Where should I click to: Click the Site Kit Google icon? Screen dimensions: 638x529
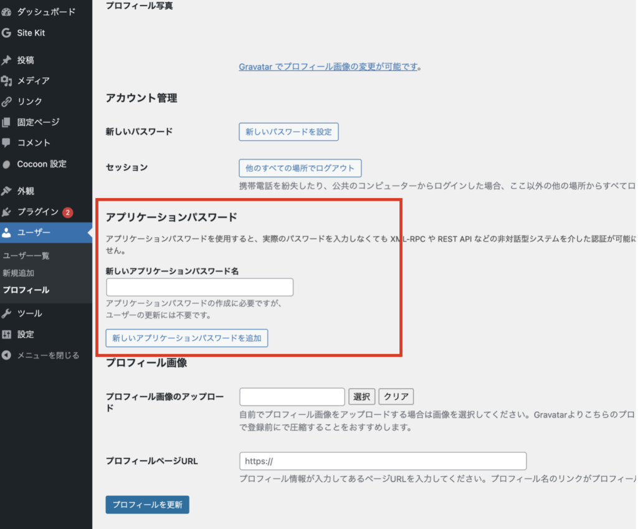tap(6, 33)
